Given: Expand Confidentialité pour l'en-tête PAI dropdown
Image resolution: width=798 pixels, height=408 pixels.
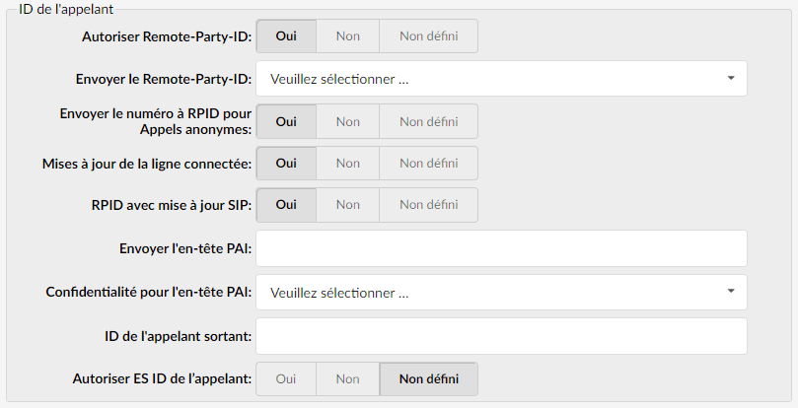Looking at the screenshot, I should (501, 292).
